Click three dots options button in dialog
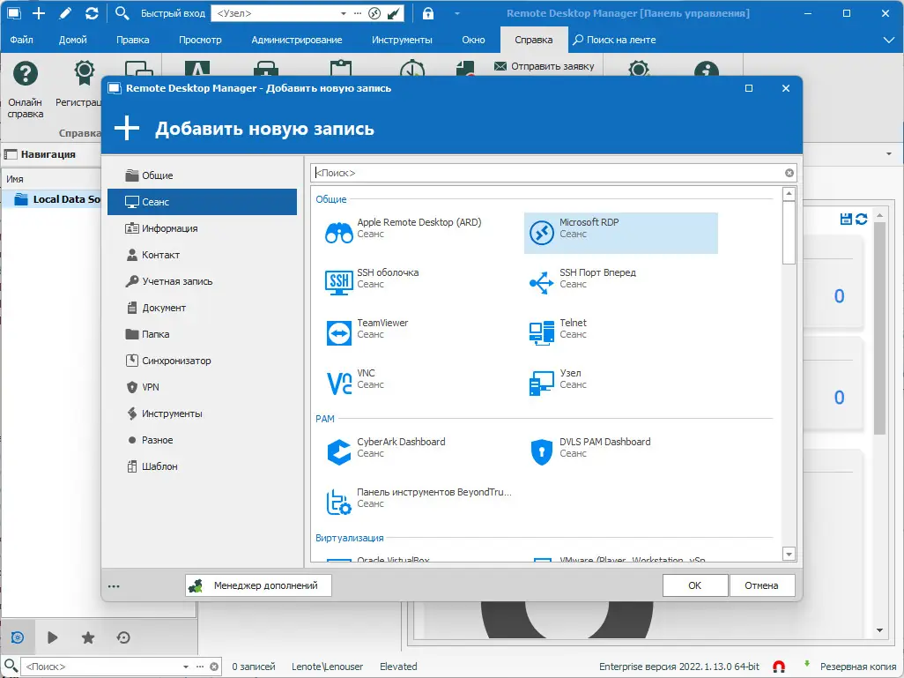Viewport: 904px width, 678px height. tap(114, 586)
